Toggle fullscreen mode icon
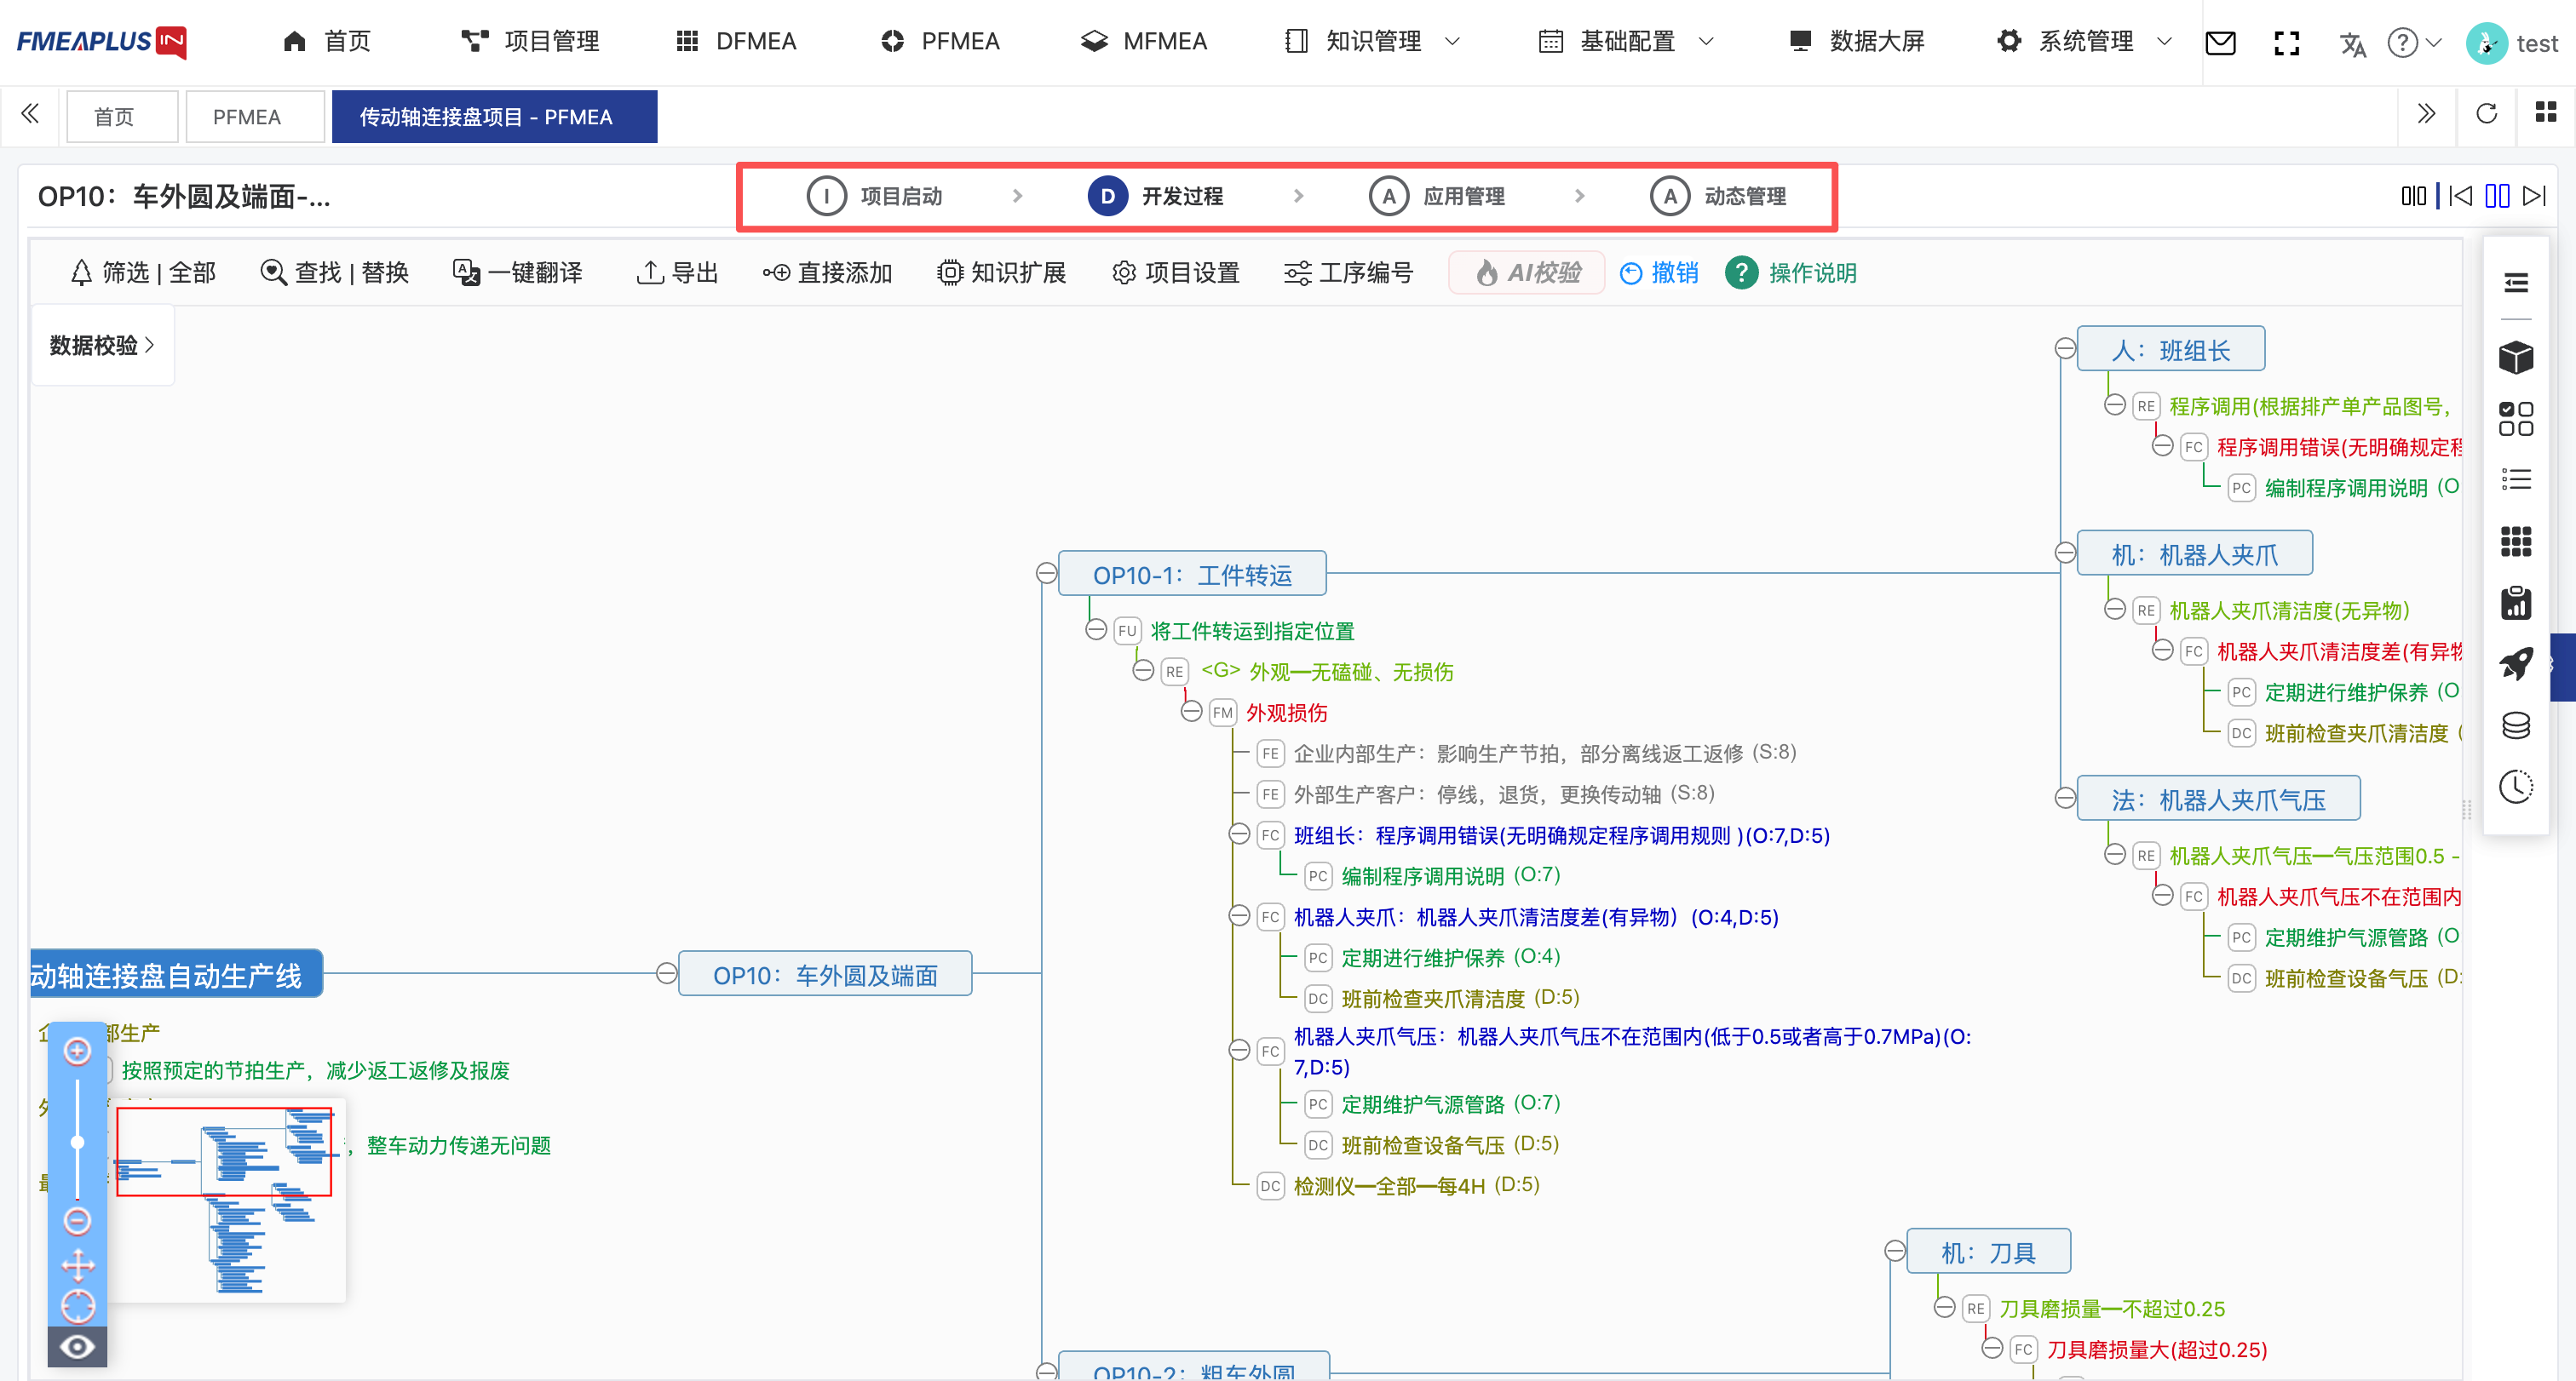The width and height of the screenshot is (2576, 1381). [x=2286, y=43]
